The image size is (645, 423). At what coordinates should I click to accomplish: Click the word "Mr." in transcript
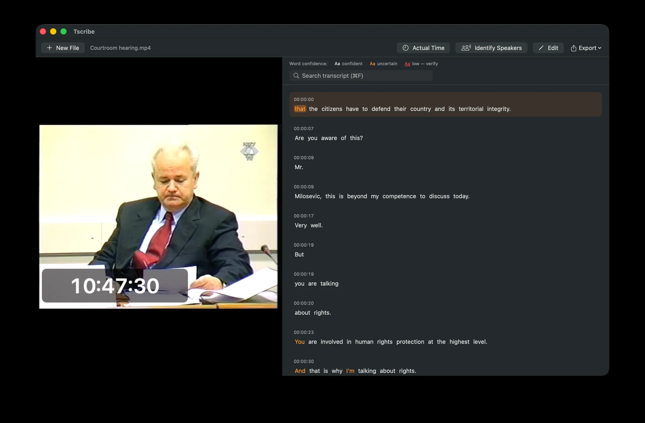click(299, 167)
